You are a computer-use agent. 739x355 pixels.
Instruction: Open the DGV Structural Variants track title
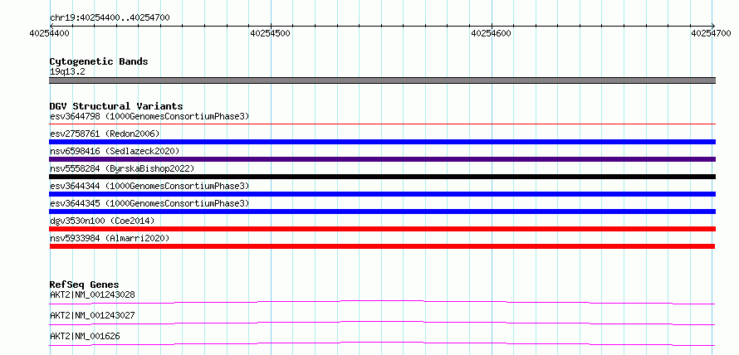click(116, 106)
